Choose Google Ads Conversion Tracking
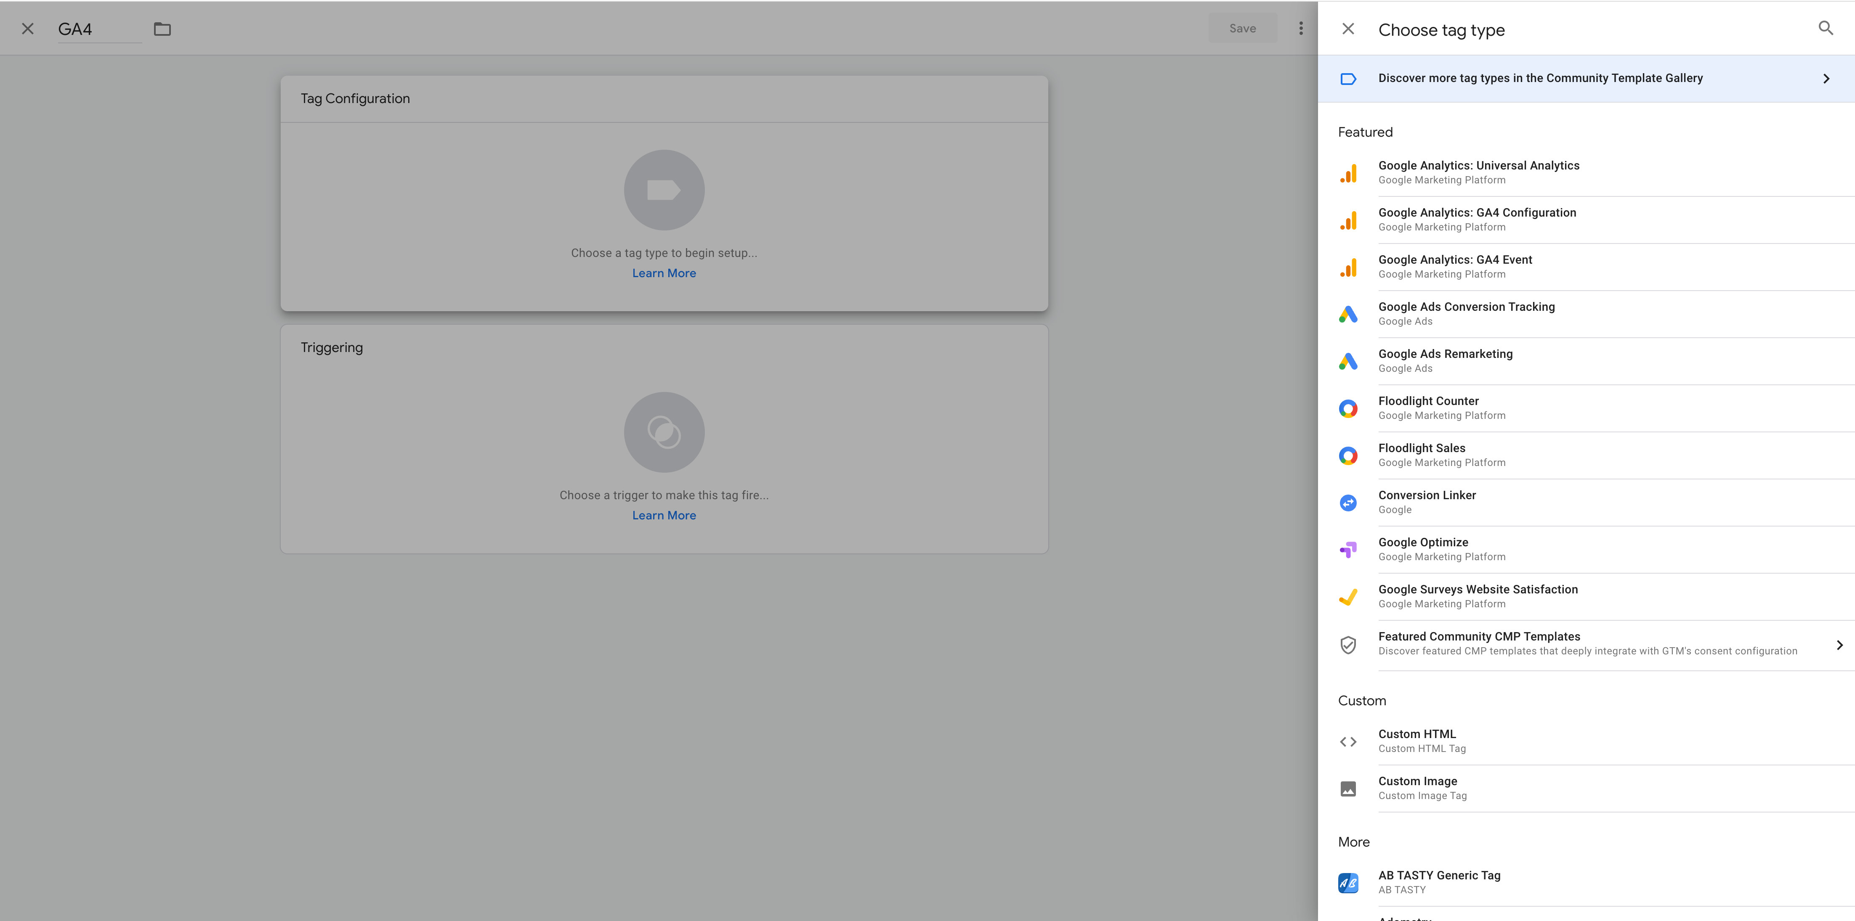Viewport: 1855px width, 921px height. pyautogui.click(x=1587, y=315)
